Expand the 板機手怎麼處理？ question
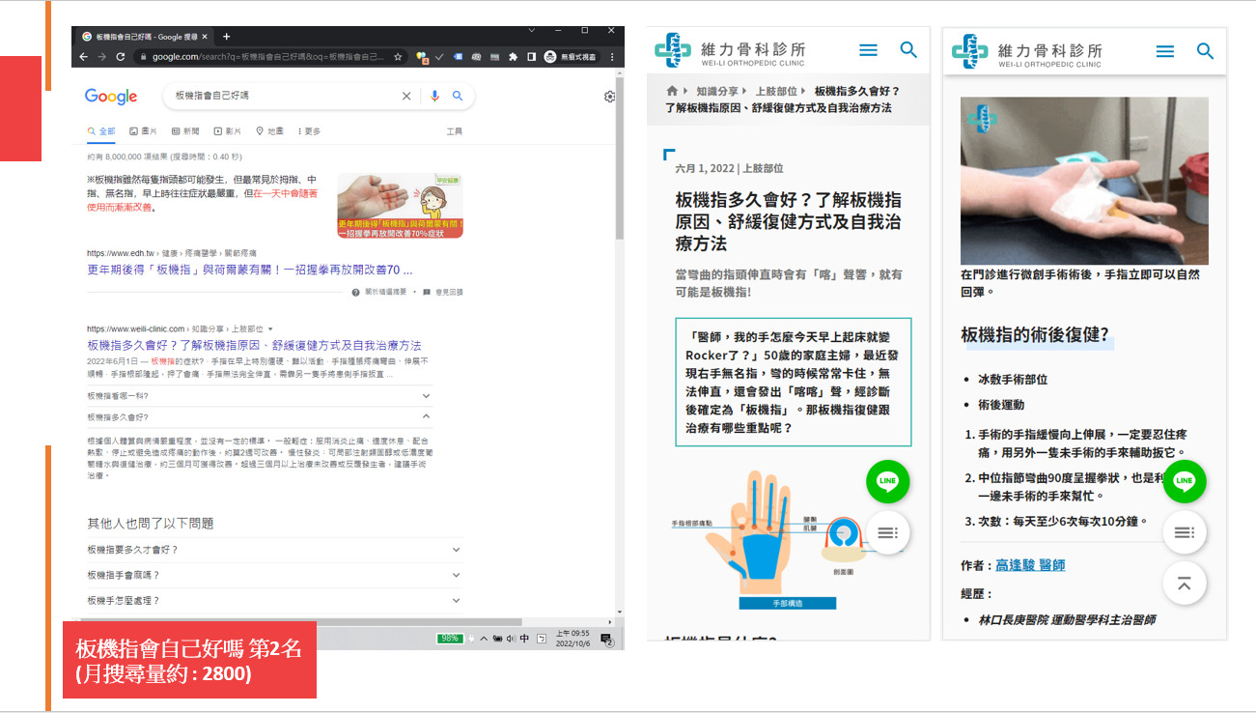The width and height of the screenshot is (1256, 713). coord(274,600)
